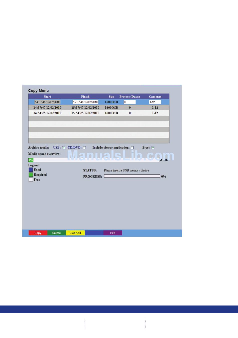
Task: Click the white Free legend swatch
Action: click(31, 180)
